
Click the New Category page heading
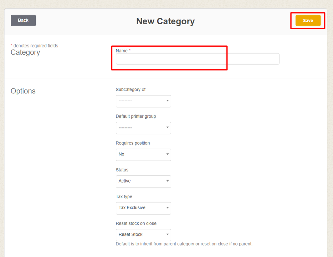(x=165, y=21)
